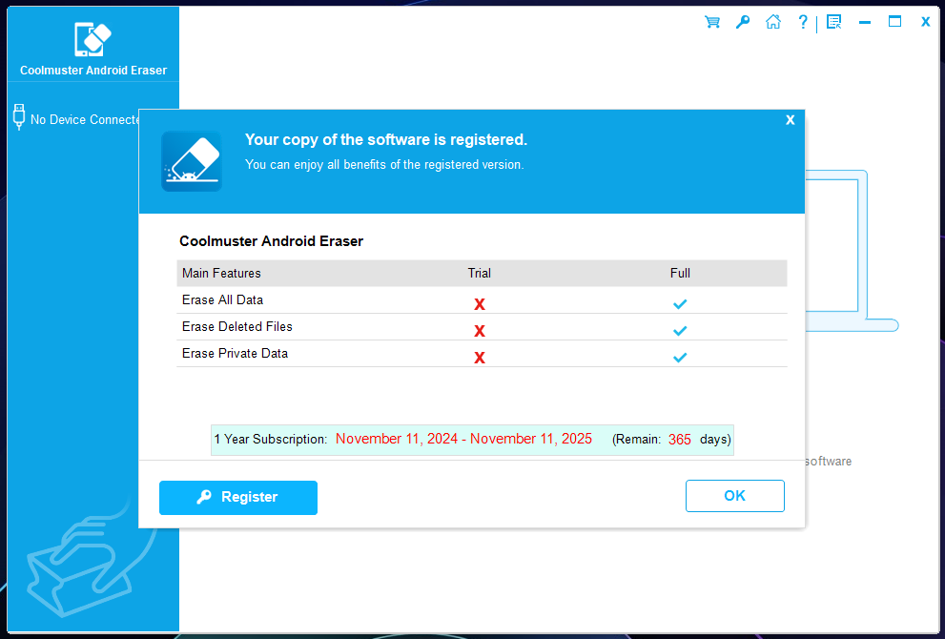Open the shopping cart purchase icon
The height and width of the screenshot is (639, 945).
point(711,22)
